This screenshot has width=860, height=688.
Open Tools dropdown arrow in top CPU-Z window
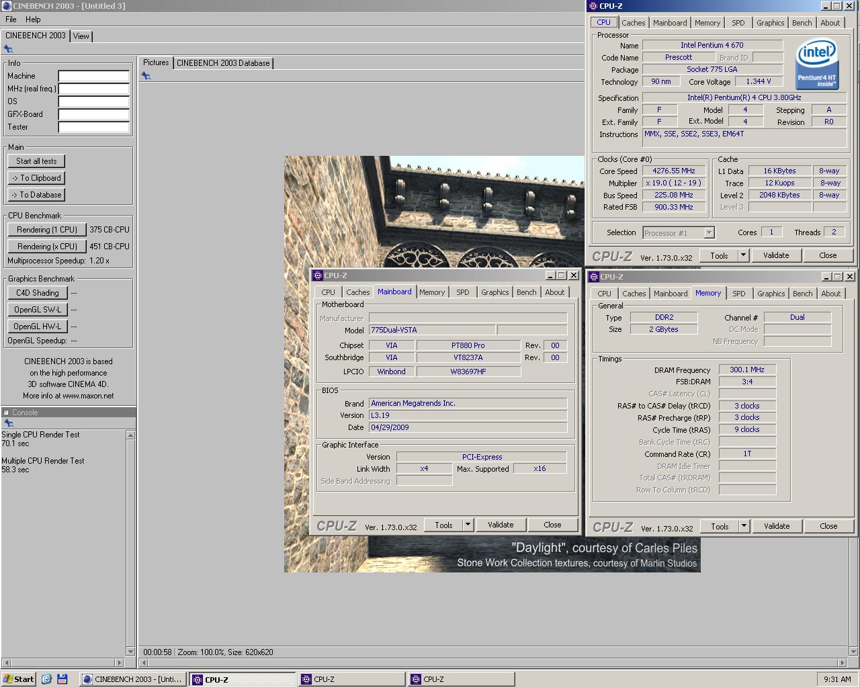(x=743, y=255)
